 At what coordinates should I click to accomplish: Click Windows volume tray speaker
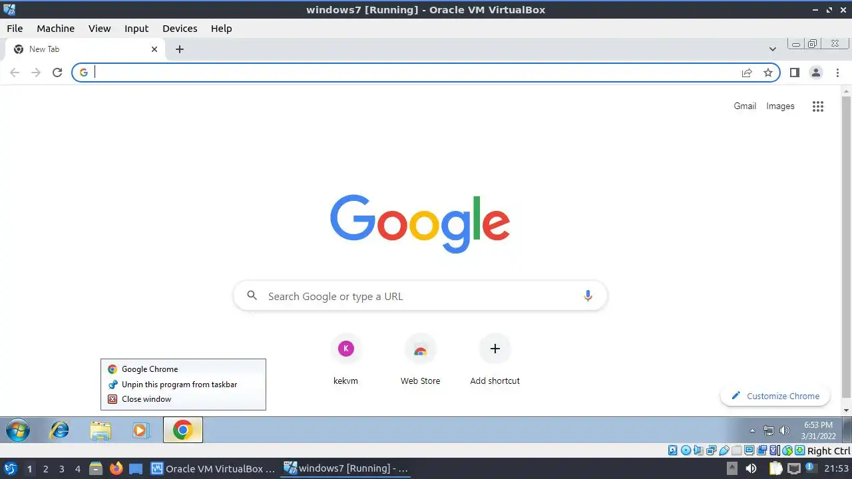click(x=785, y=430)
